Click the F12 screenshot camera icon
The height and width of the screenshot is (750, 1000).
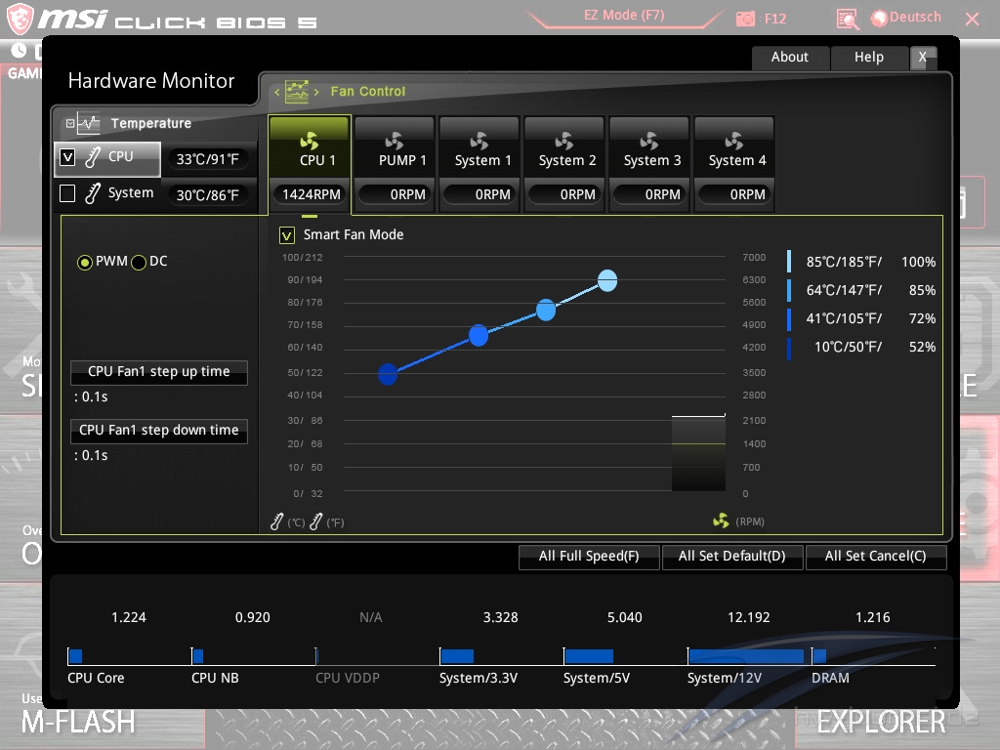tap(745, 20)
